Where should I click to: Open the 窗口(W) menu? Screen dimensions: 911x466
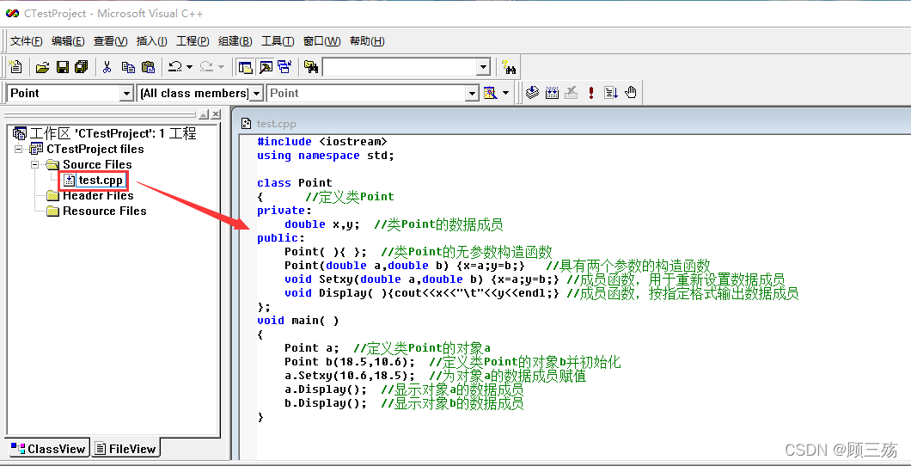point(322,41)
